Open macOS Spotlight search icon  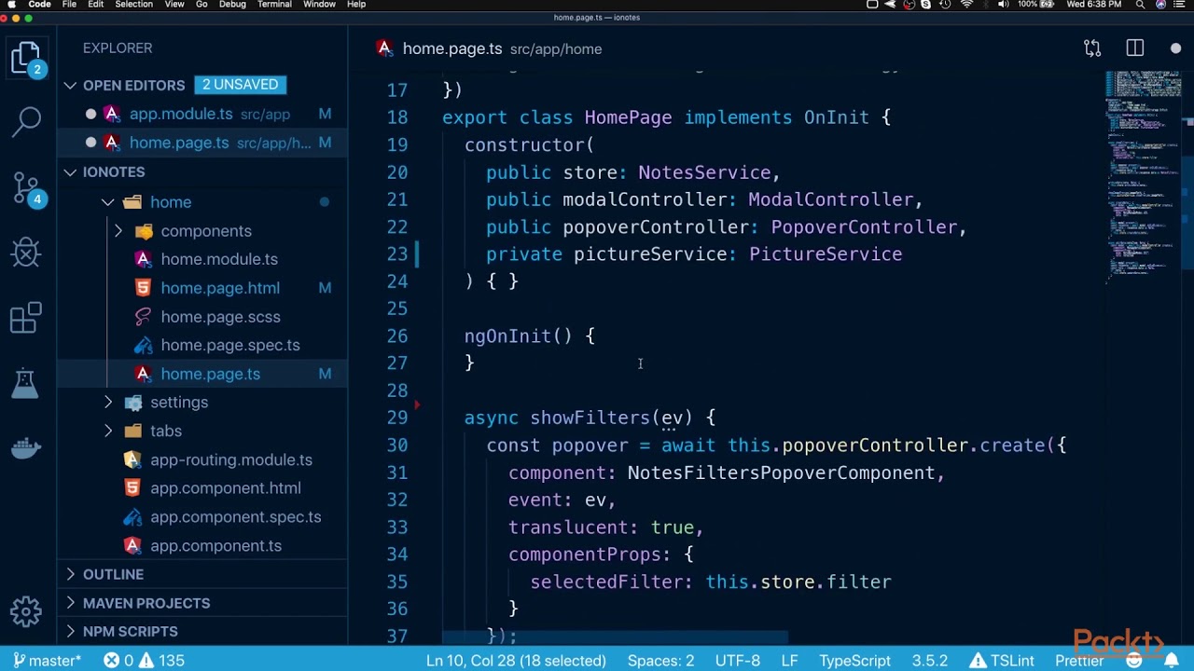[x=1140, y=5]
